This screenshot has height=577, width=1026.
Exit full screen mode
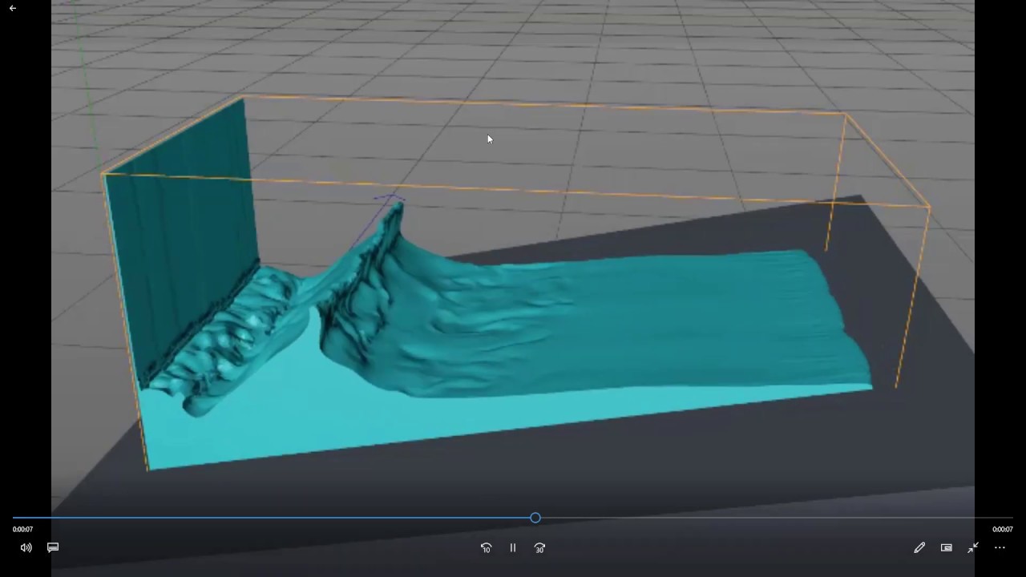(973, 547)
